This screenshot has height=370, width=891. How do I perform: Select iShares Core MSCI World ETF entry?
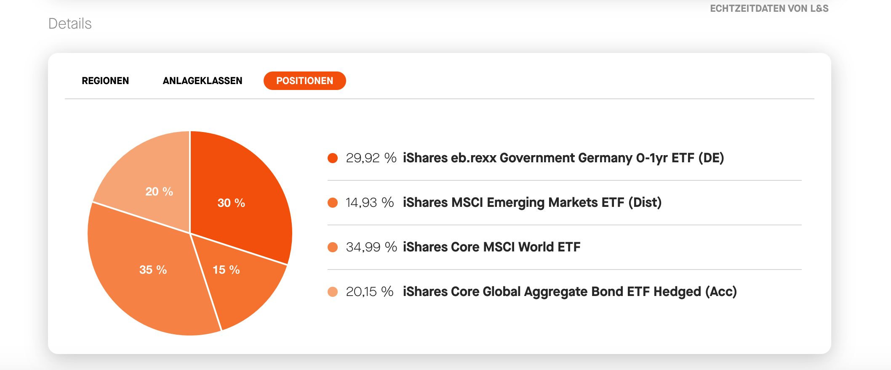click(x=492, y=247)
